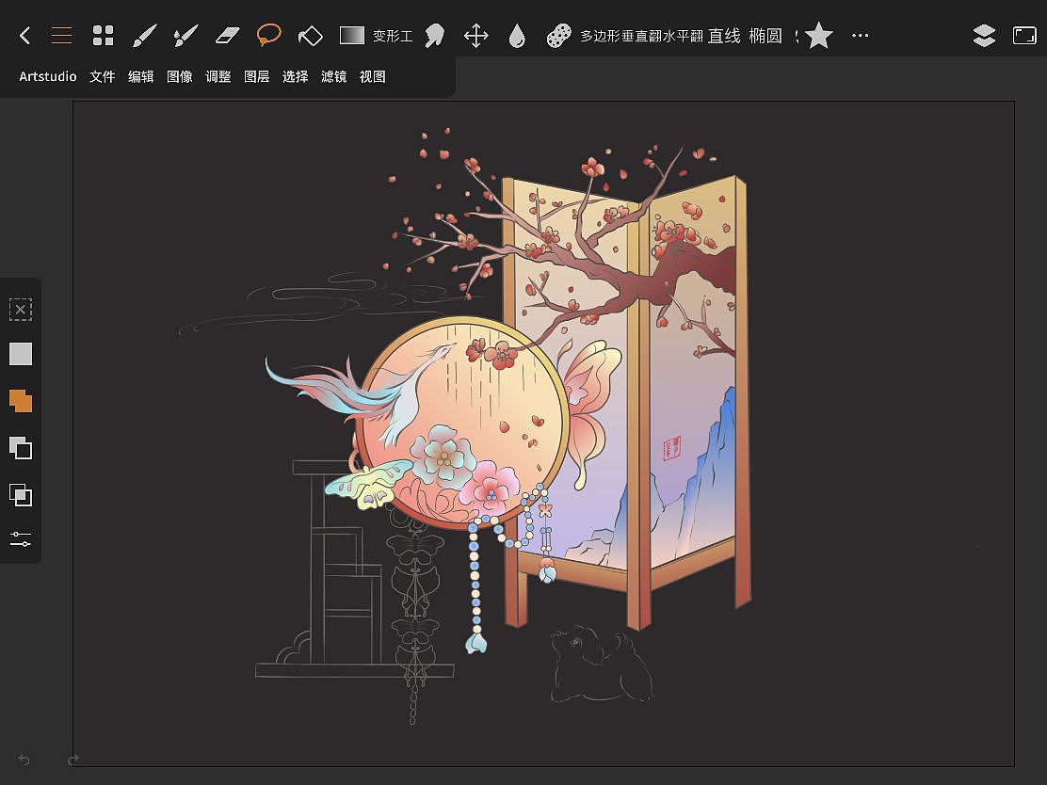Viewport: 1047px width, 785px height.
Task: Open the 图层 menu
Action: coord(257,77)
